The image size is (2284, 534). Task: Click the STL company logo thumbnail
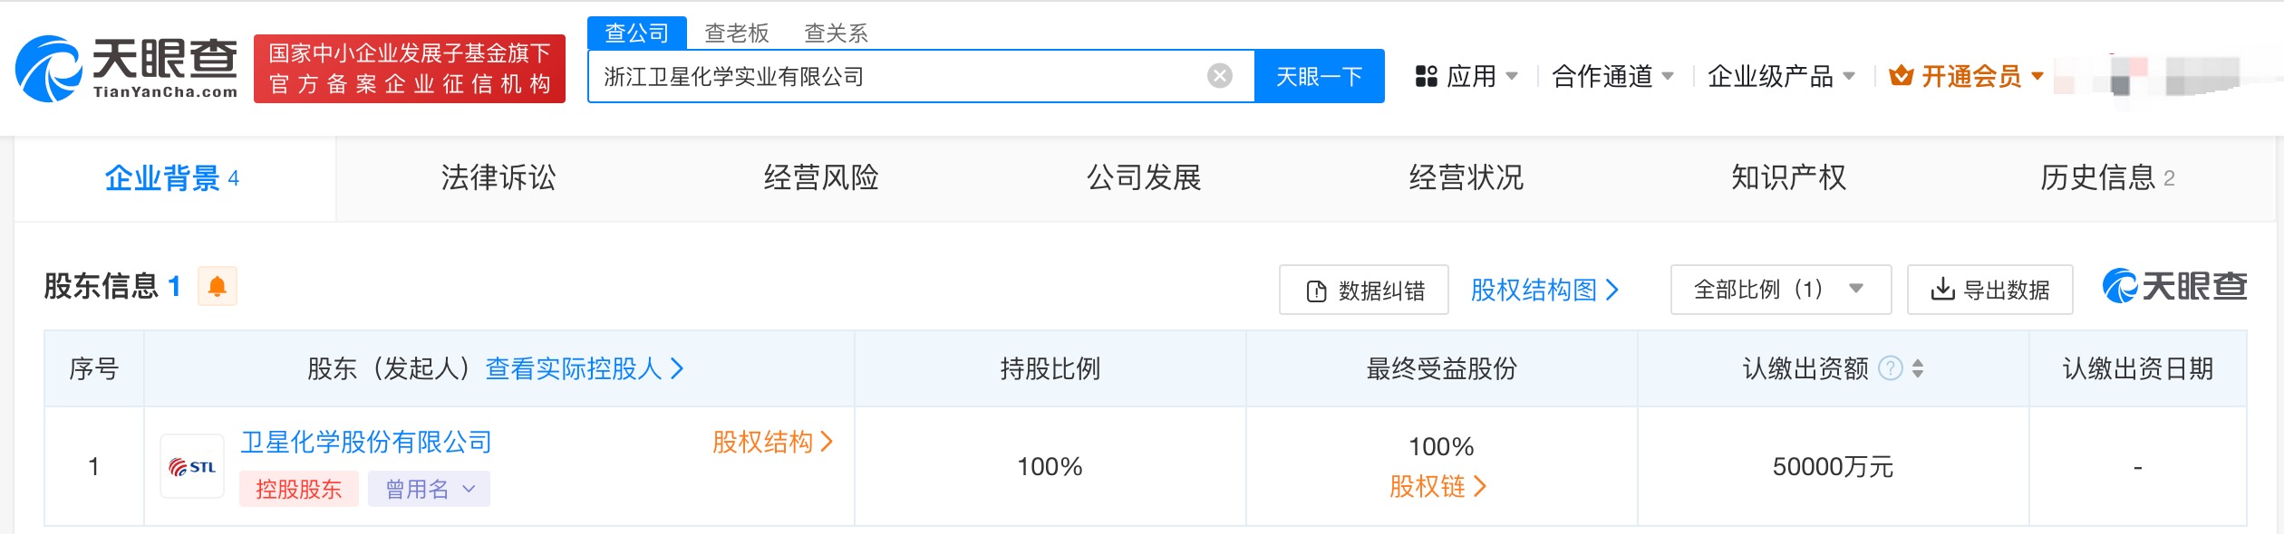click(192, 467)
